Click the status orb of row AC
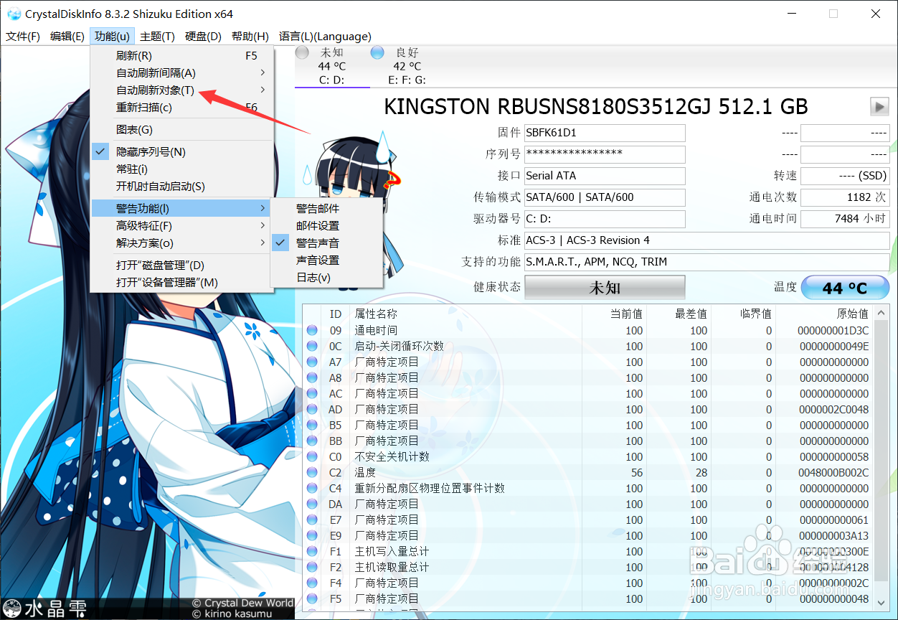Screen dimensions: 898x620 click(312, 394)
